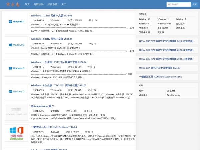Select 英文版 category in sidebar
Viewport: 200px width, 150px height.
pyautogui.click(x=161, y=32)
